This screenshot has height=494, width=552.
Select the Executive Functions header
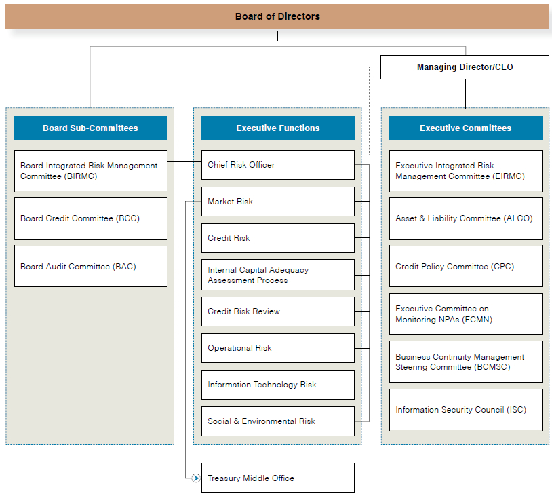277,128
